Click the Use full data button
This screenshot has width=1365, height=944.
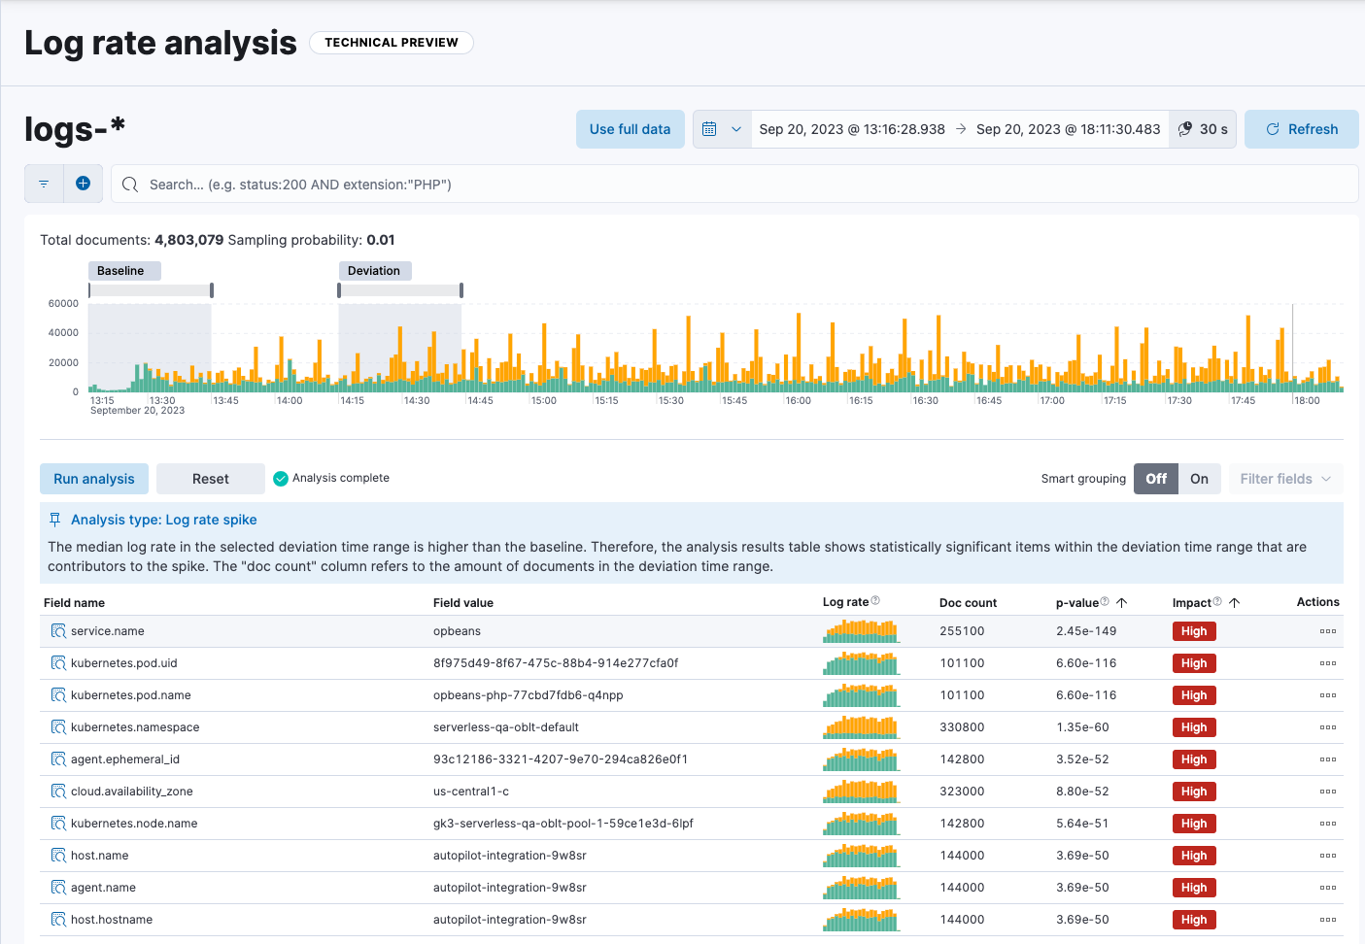(630, 129)
